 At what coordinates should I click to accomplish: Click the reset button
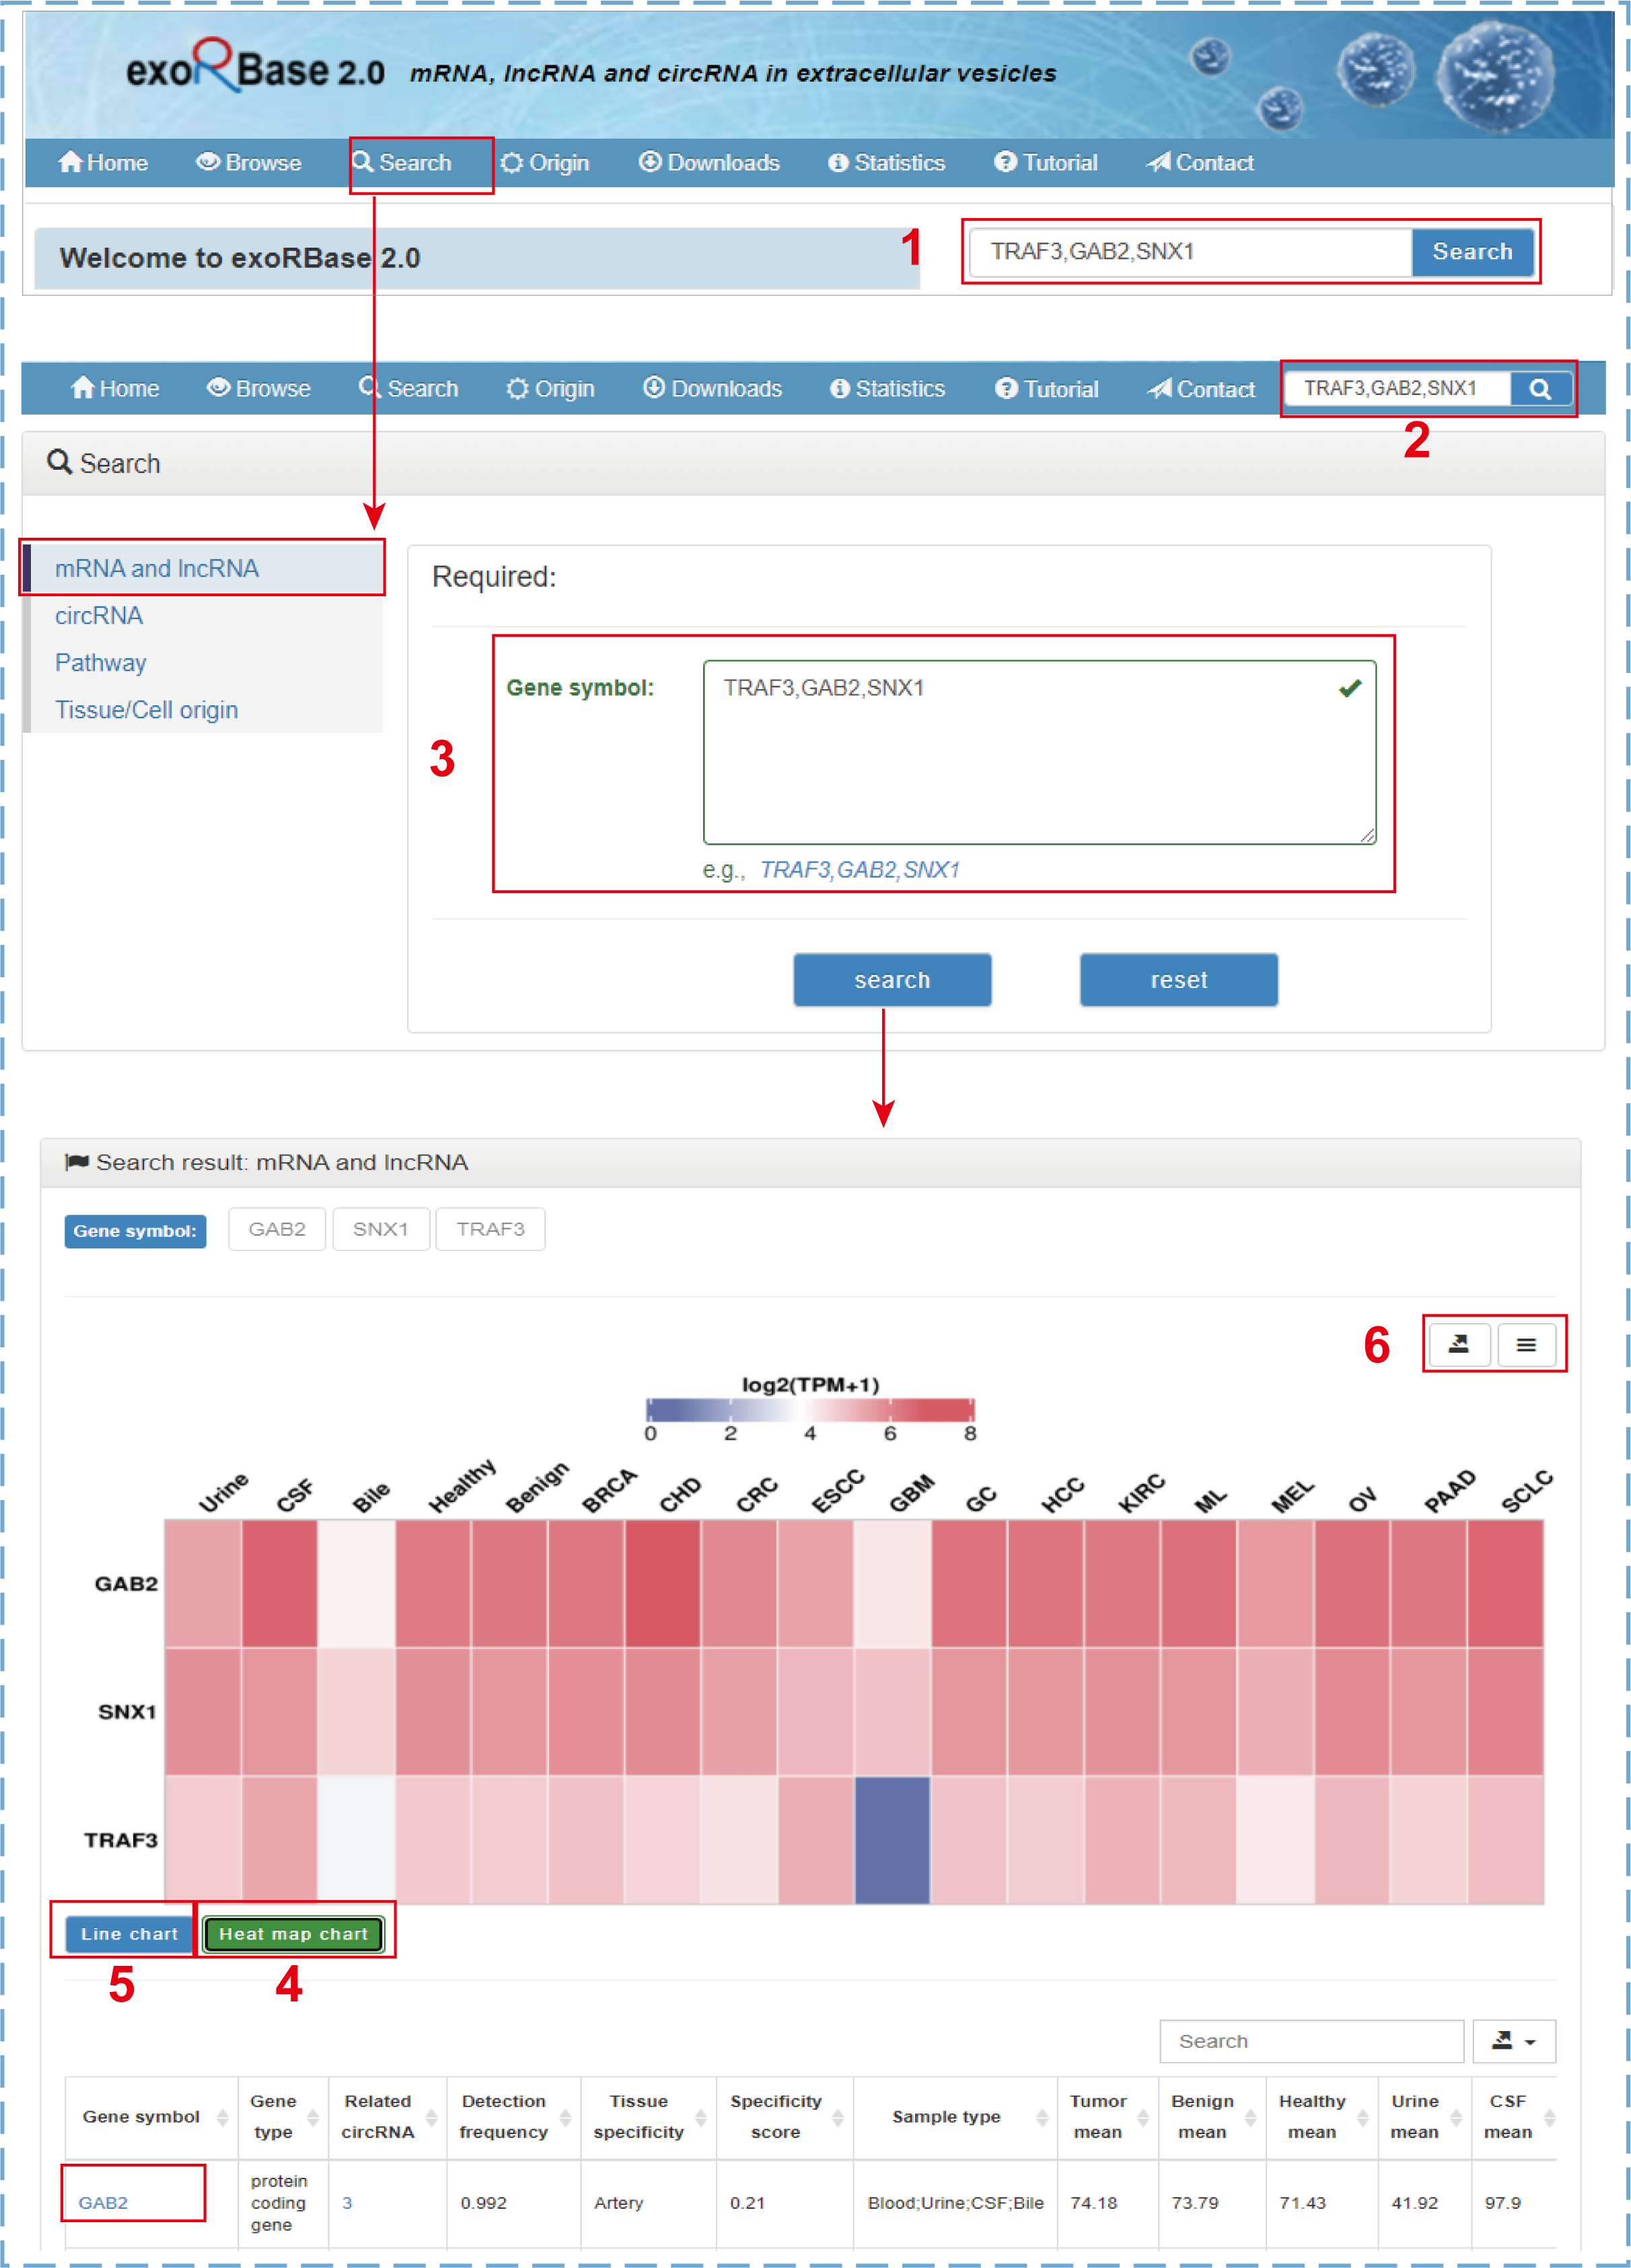point(1178,979)
